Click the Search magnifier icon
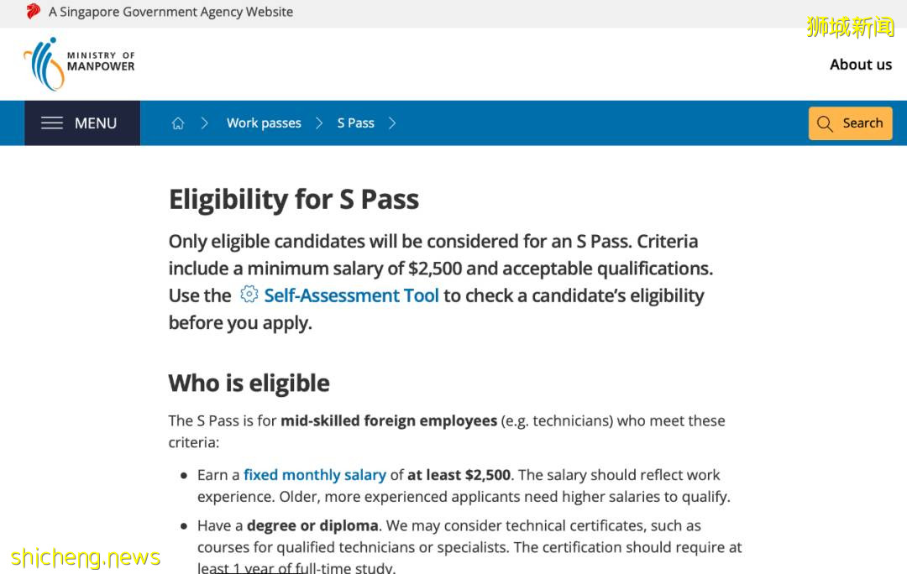This screenshot has height=574, width=907. click(x=826, y=124)
